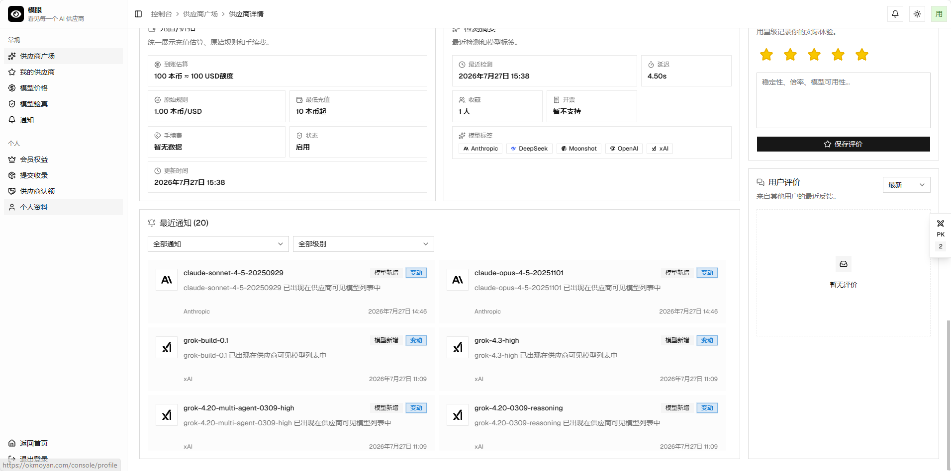The image size is (951, 471).
Task: Focus the review comment text box
Action: (843, 100)
